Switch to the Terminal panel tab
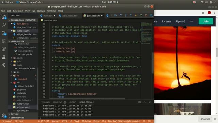Screen dimensions: 218x123 coord(45,102)
